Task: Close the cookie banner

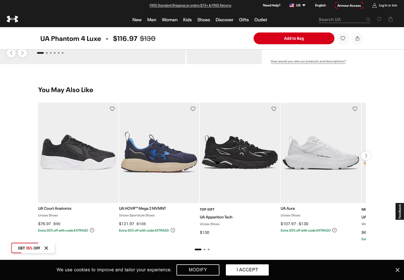Action: (398, 270)
